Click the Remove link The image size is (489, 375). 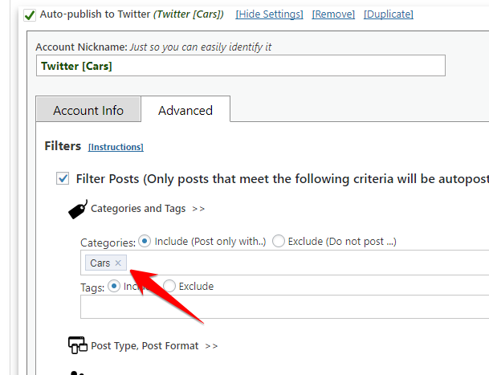tap(333, 14)
